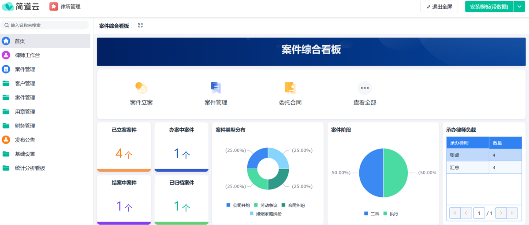
Task: Click the folder icon next to 用章管理
Action: 6,111
